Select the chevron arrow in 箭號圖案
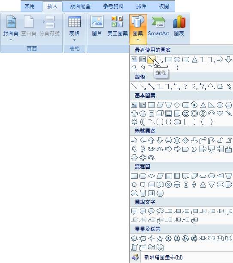Viewport: 233px width, 263px height. point(194,149)
